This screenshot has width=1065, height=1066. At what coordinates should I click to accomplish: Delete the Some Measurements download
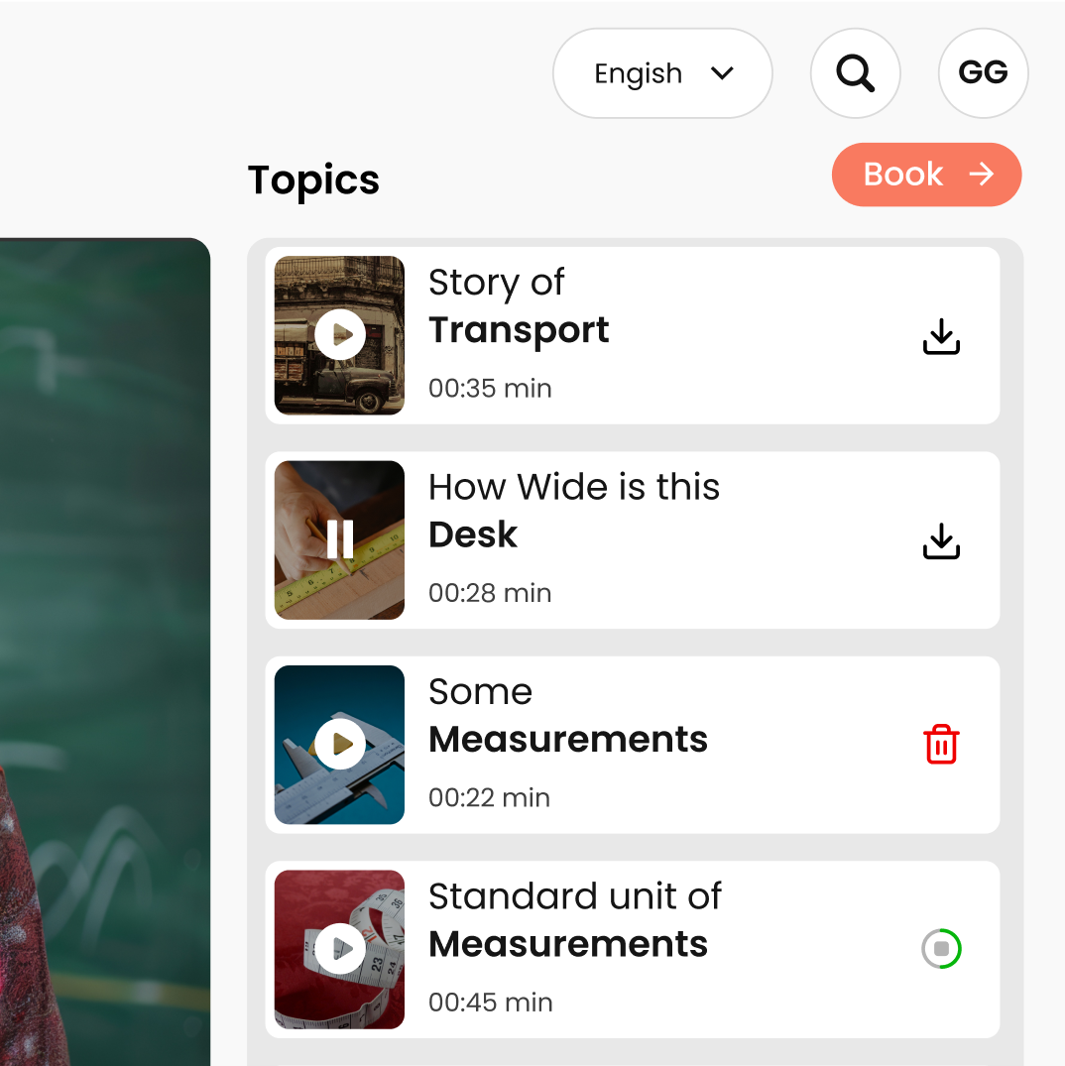pyautogui.click(x=941, y=745)
